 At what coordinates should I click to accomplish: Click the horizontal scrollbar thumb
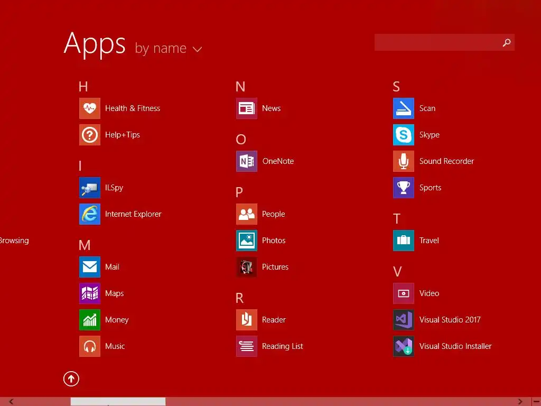tap(118, 402)
